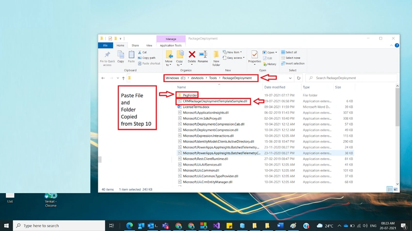Select Microsoft.Crm.Sdk.Proxy.dll file
Screen dimensions: 412x231
202,118
